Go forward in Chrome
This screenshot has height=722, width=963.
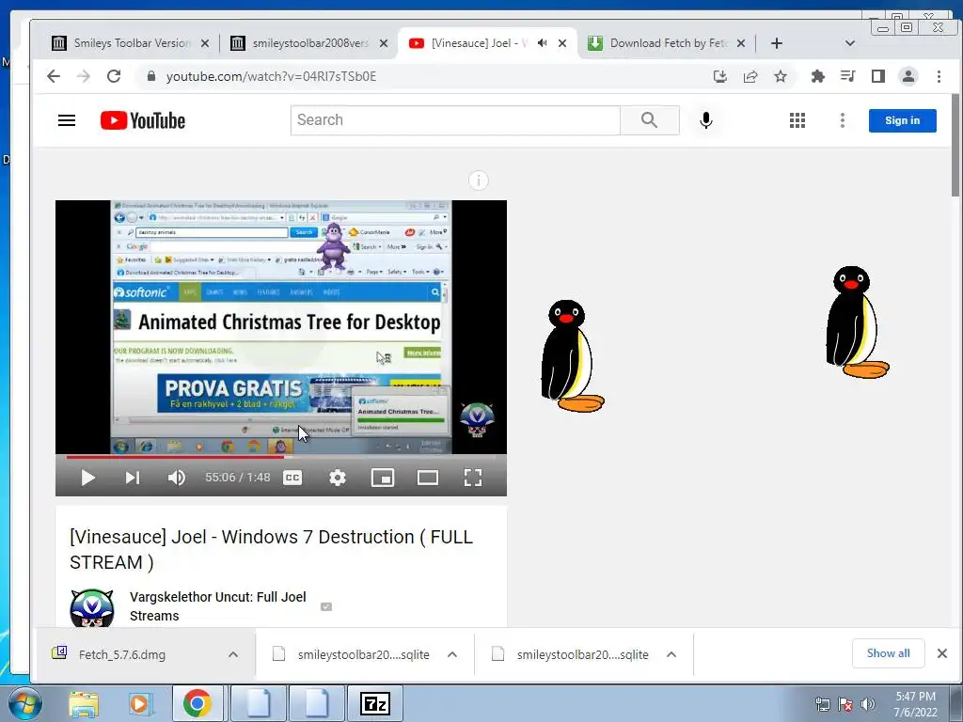pos(84,76)
